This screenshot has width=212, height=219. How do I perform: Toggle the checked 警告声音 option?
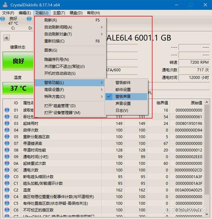click(126, 97)
